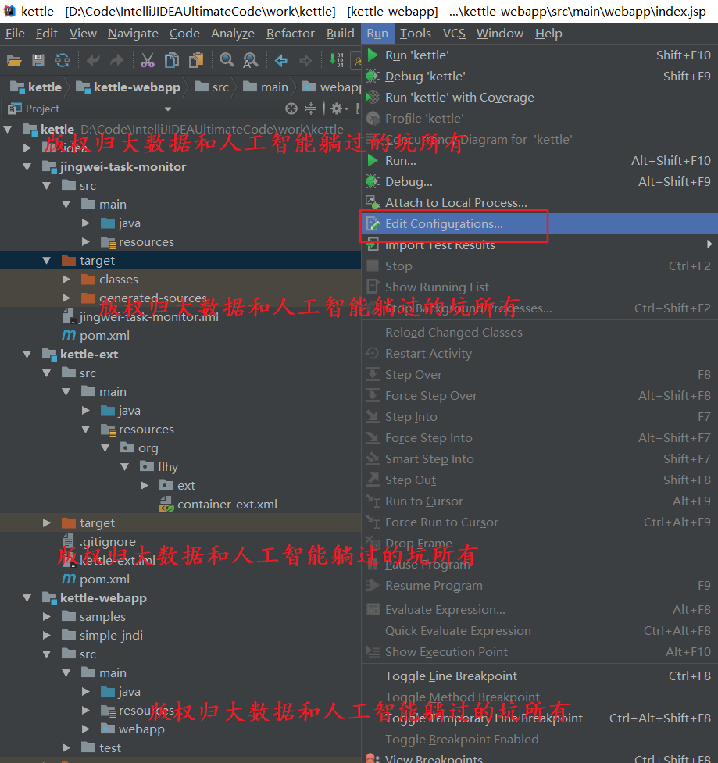Open the Refactor menu
718x763 pixels.
(290, 33)
